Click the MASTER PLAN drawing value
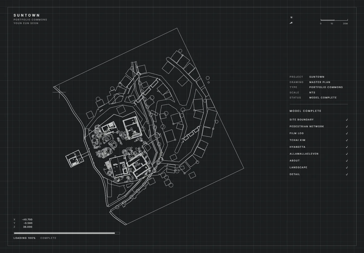 pyautogui.click(x=320, y=82)
